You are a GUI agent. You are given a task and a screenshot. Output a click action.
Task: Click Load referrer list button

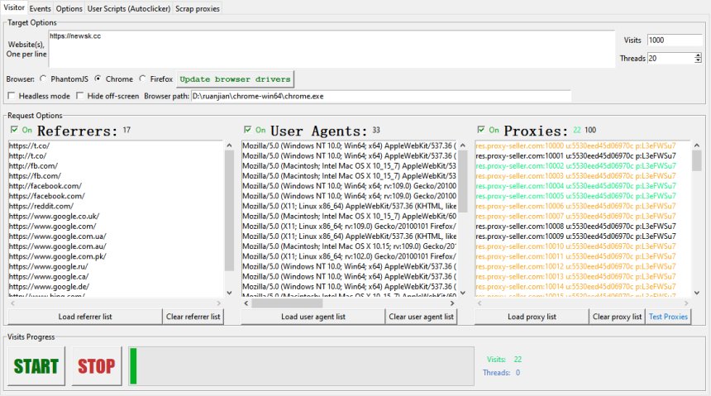pos(84,317)
